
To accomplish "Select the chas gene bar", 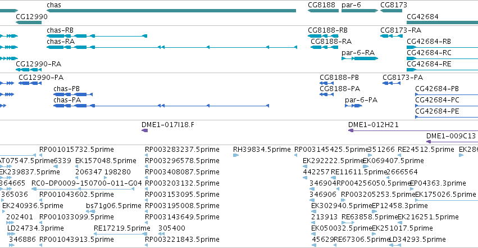I will click(171, 11).
